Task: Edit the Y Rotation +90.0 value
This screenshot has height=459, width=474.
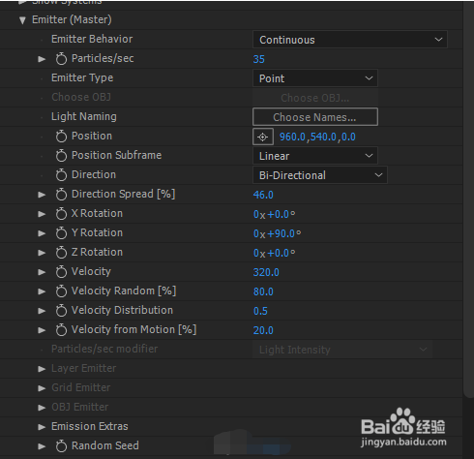Action: point(281,233)
